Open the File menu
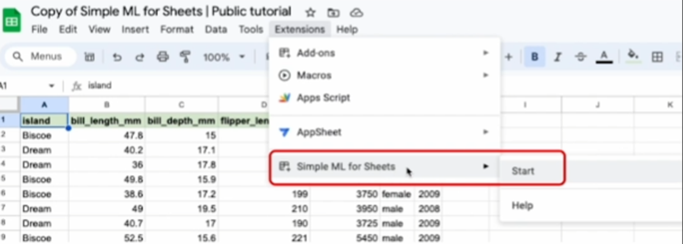The image size is (683, 244). point(40,29)
